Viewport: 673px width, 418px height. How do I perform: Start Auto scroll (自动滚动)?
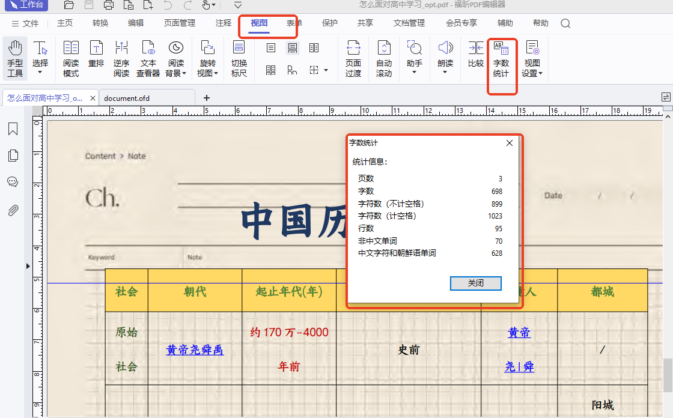[x=384, y=59]
